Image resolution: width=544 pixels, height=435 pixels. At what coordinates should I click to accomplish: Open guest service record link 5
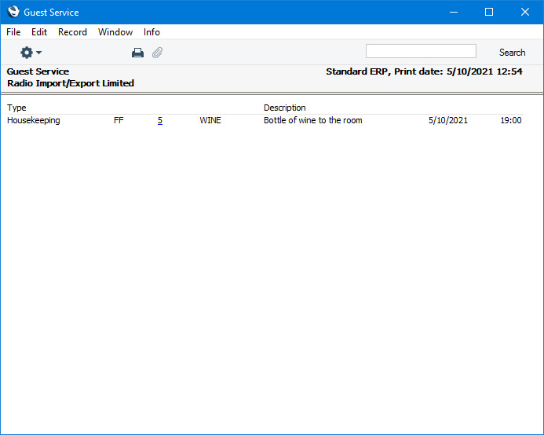(x=160, y=120)
